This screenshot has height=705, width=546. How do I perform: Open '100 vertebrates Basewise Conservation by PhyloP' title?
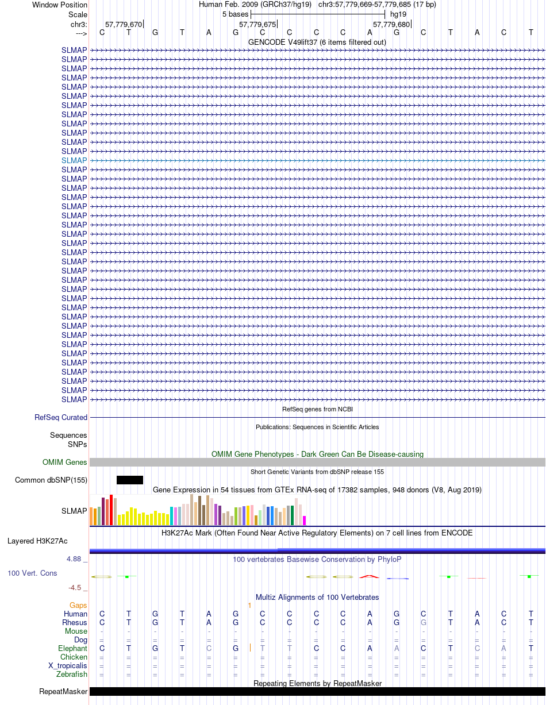pyautogui.click(x=317, y=559)
